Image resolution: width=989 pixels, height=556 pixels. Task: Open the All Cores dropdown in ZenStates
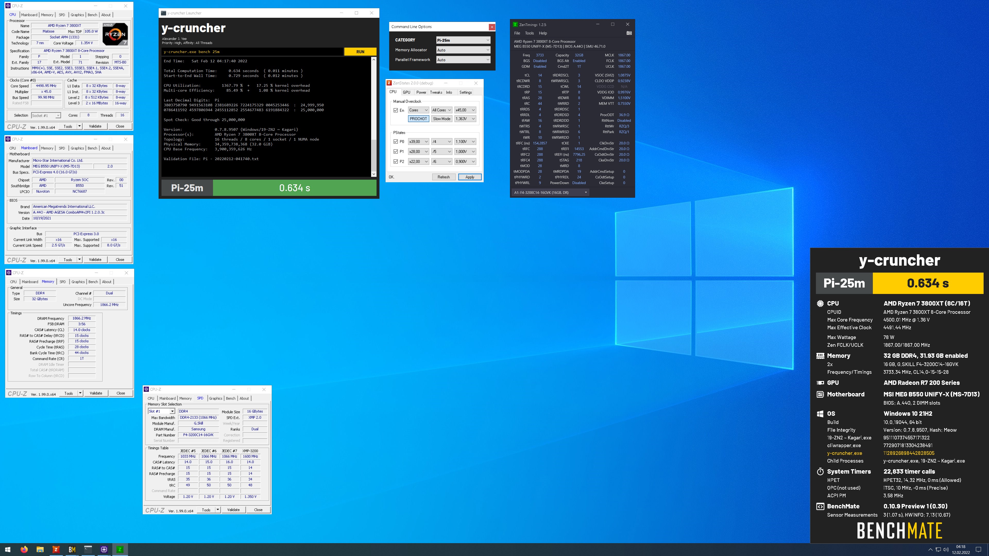(441, 110)
